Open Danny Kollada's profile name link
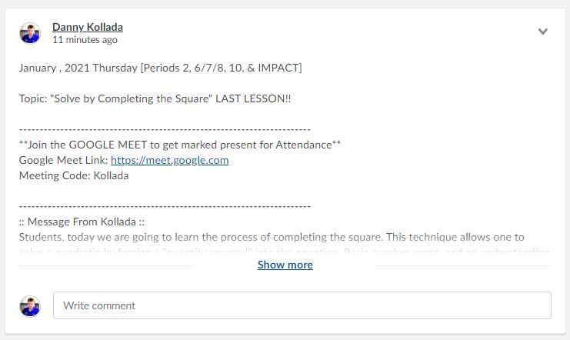Image resolution: width=570 pixels, height=340 pixels. click(87, 27)
